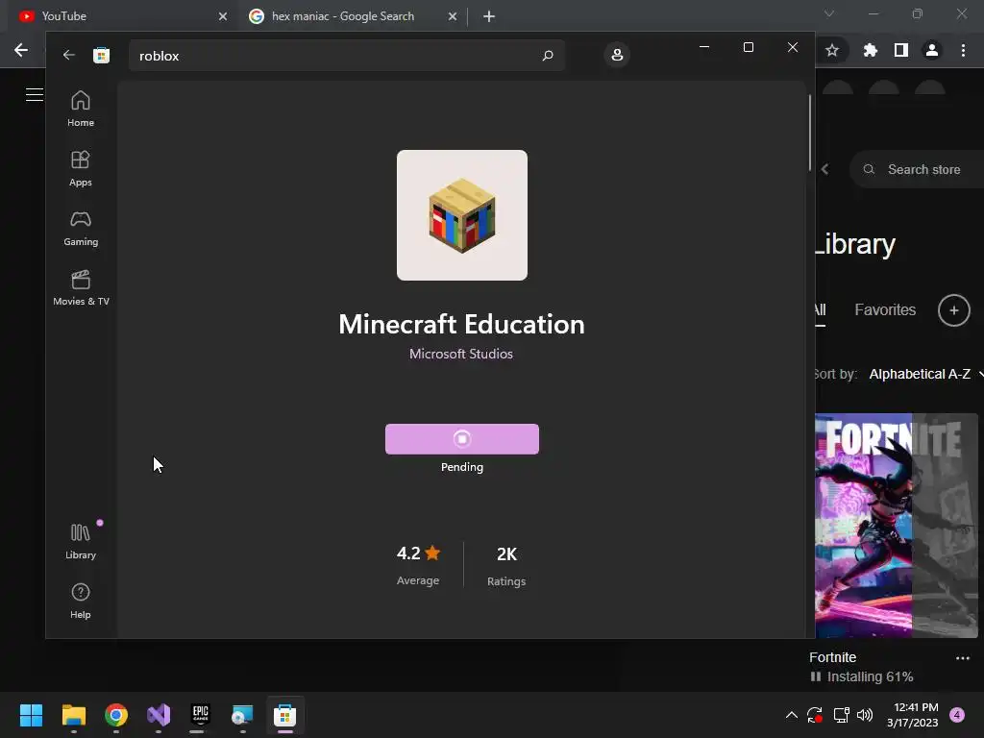Click the Minecraft Education app icon
This screenshot has width=984, height=738.
point(462,215)
